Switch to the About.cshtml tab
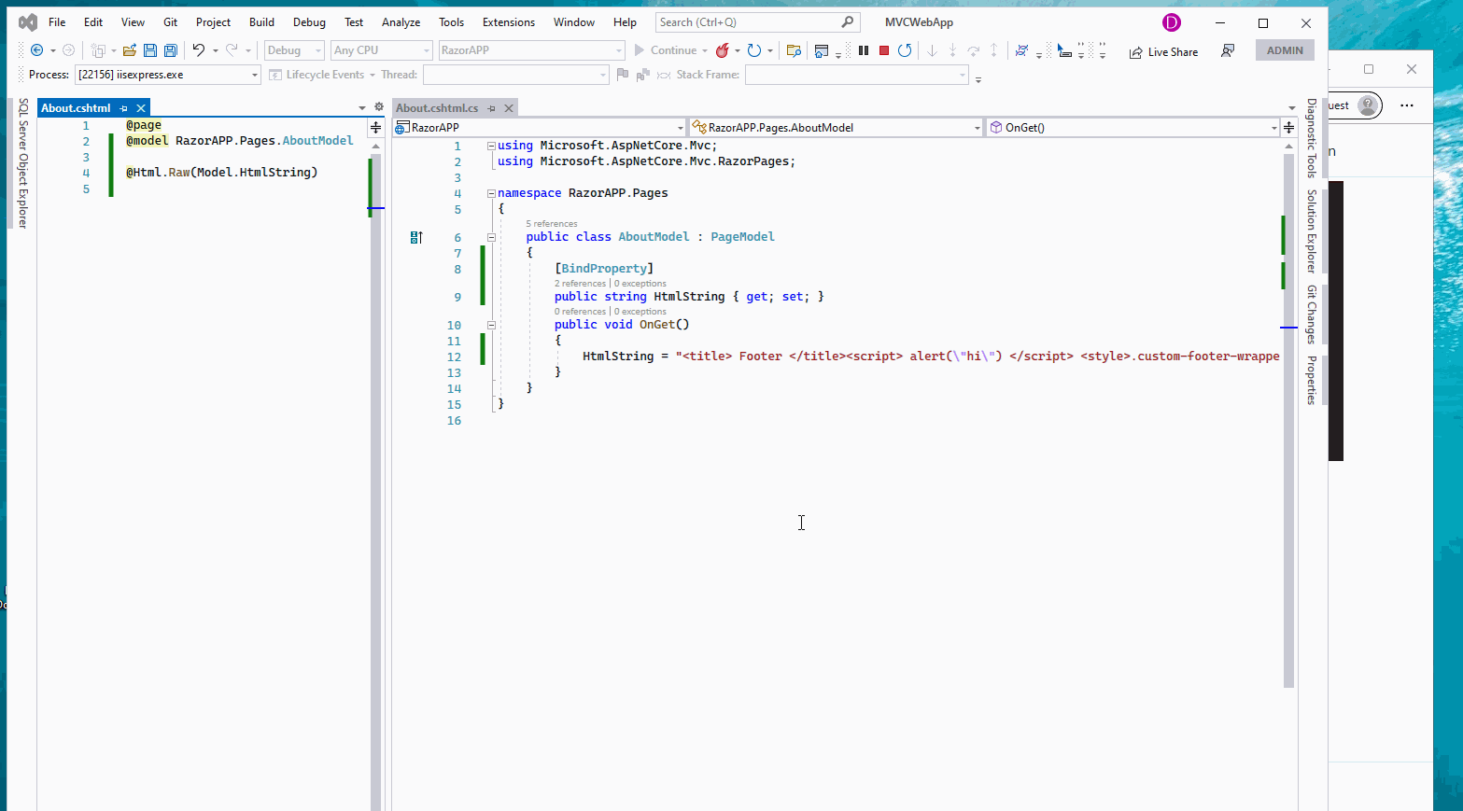 click(75, 107)
